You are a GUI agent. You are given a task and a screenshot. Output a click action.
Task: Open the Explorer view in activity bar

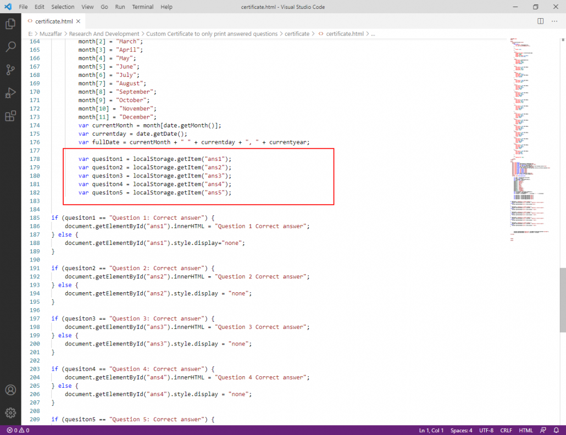[x=10, y=24]
